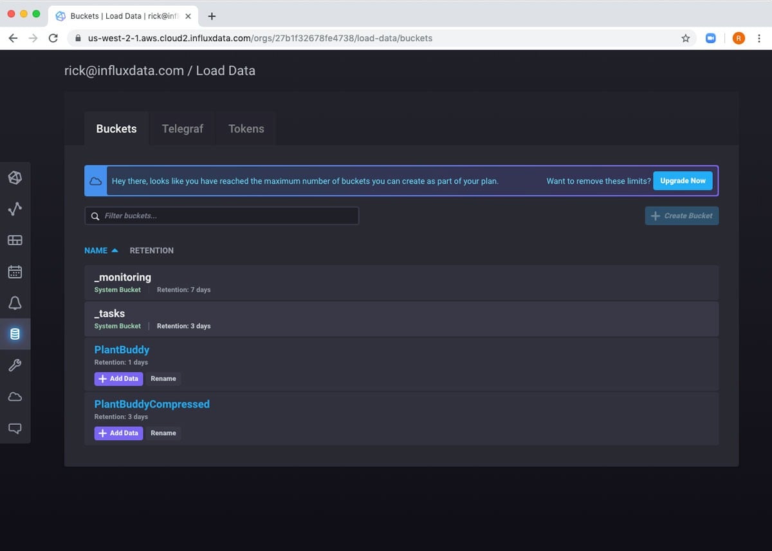772x551 pixels.
Task: Sort buckets by the NAME column header
Action: [x=96, y=250]
